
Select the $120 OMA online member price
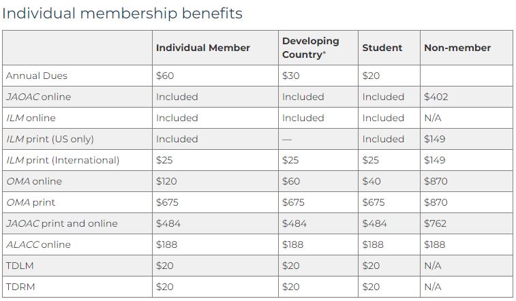166,181
